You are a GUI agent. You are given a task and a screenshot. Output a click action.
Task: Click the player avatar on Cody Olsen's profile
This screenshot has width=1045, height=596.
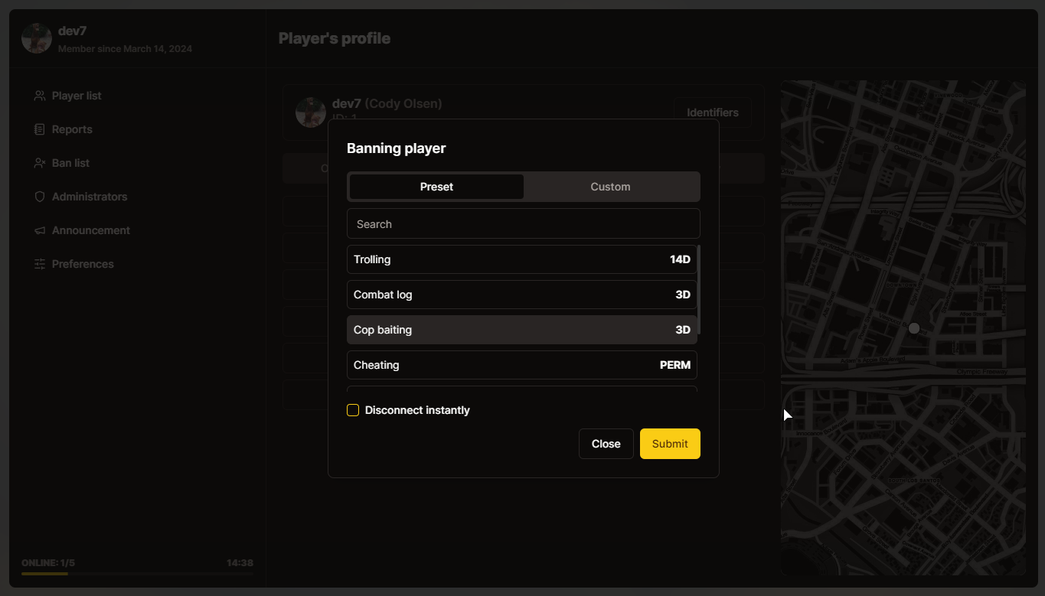pyautogui.click(x=310, y=112)
